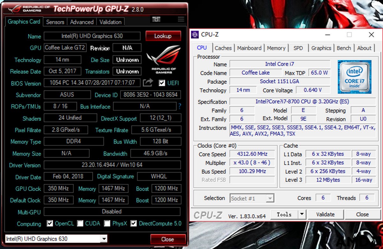Enable the CUDA checkbox
This screenshot has height=249, width=383.
pyautogui.click(x=80, y=223)
